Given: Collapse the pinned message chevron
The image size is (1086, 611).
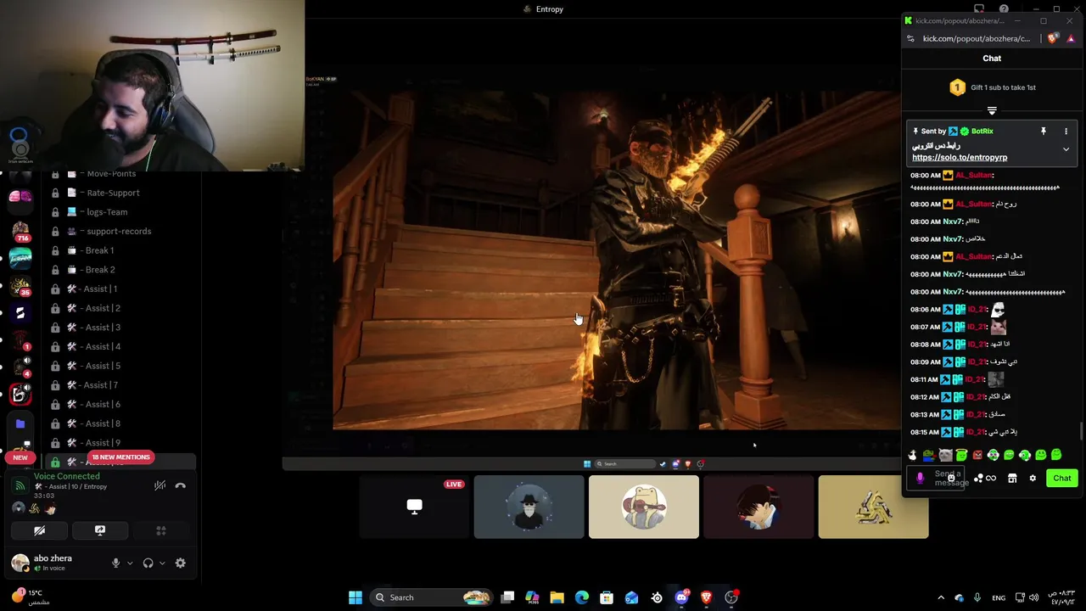Looking at the screenshot, I should pos(1066,149).
